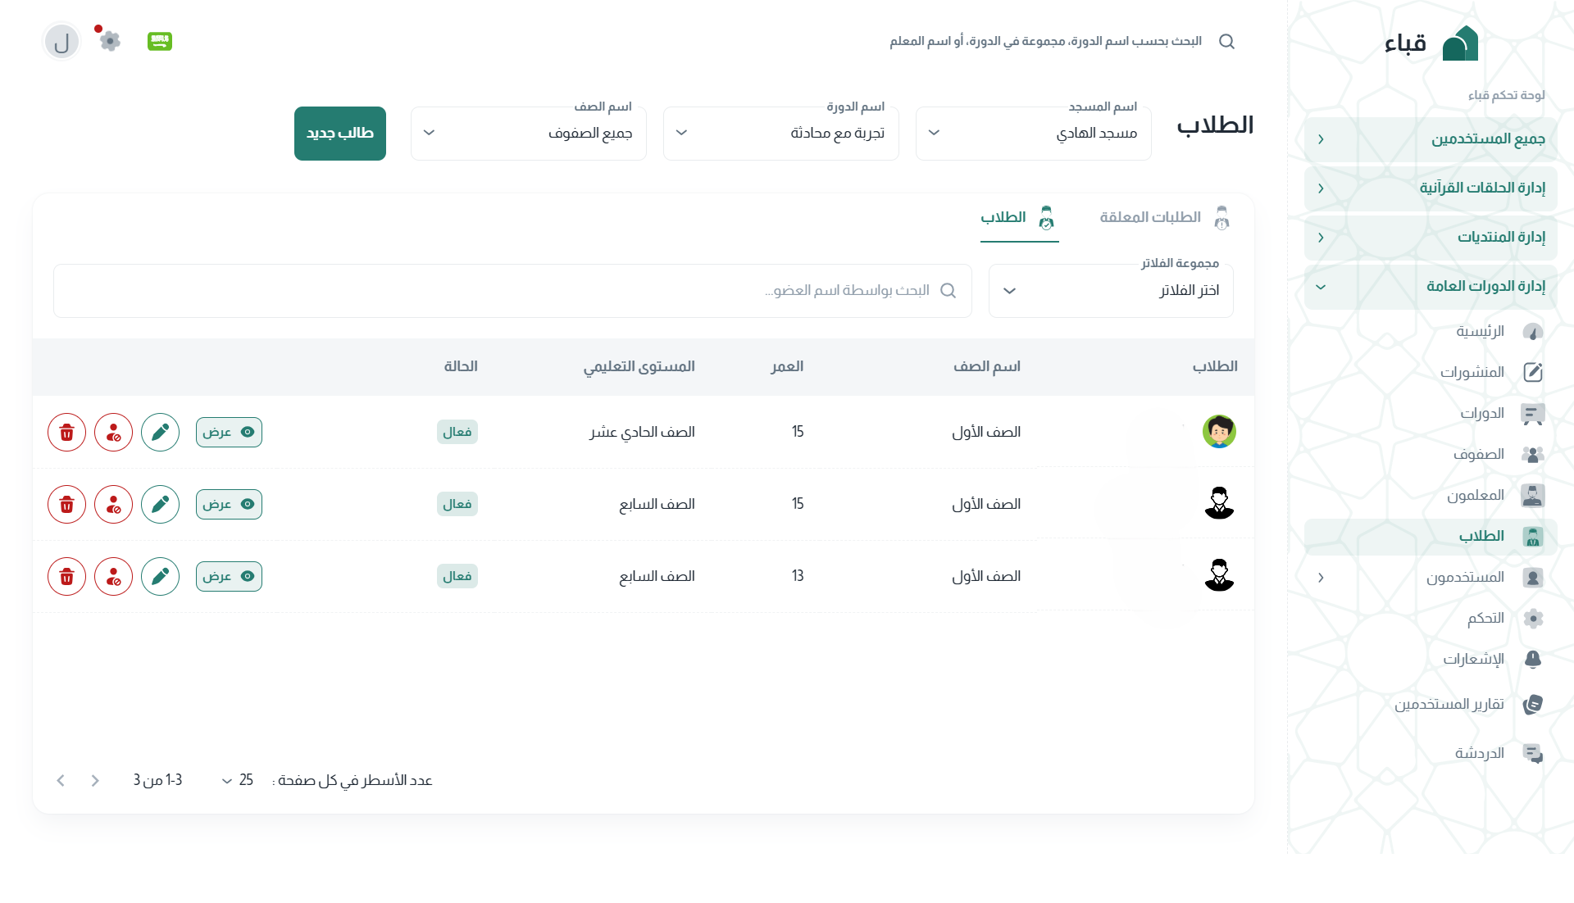Image resolution: width=1574 pixels, height=903 pixels.
Task: Open تقارير المستخدمين reports in the sidebar
Action: (1449, 705)
